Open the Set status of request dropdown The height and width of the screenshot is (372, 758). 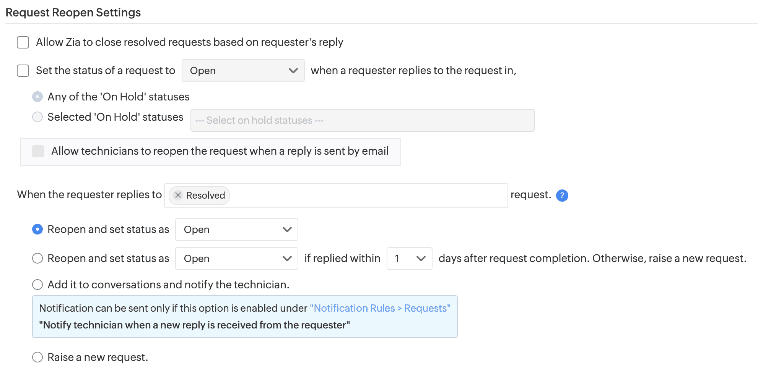pyautogui.click(x=243, y=71)
